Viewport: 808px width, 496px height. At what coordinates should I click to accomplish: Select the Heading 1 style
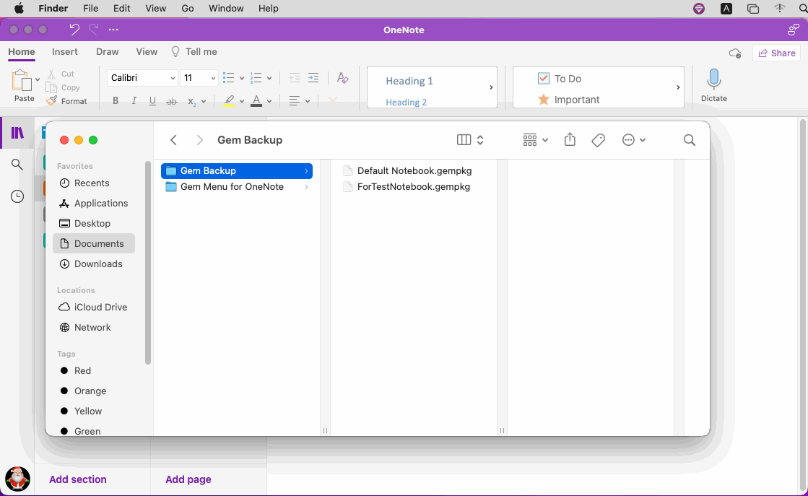[409, 81]
